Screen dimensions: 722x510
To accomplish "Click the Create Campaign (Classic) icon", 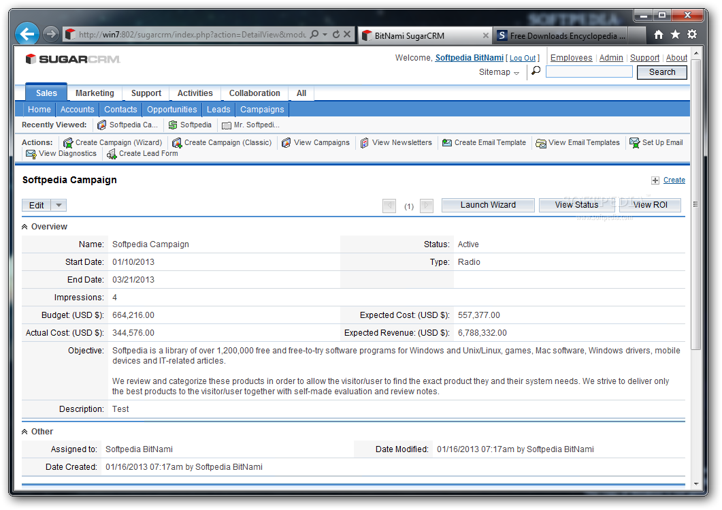I will pyautogui.click(x=177, y=143).
